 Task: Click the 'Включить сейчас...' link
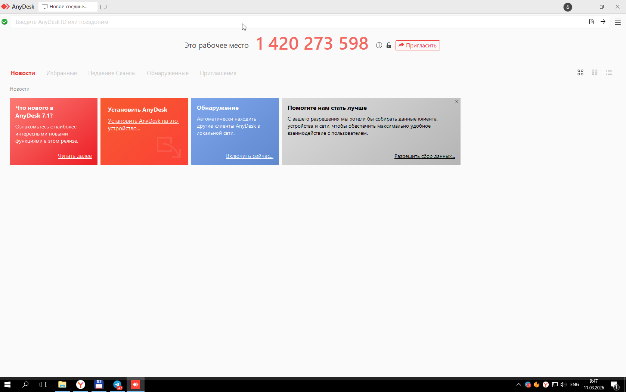click(250, 156)
